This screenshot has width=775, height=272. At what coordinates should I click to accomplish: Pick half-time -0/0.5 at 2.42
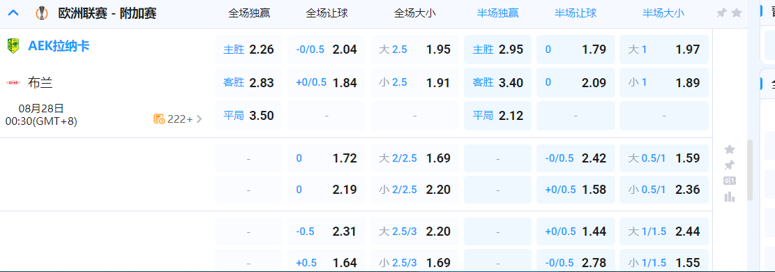pos(575,158)
